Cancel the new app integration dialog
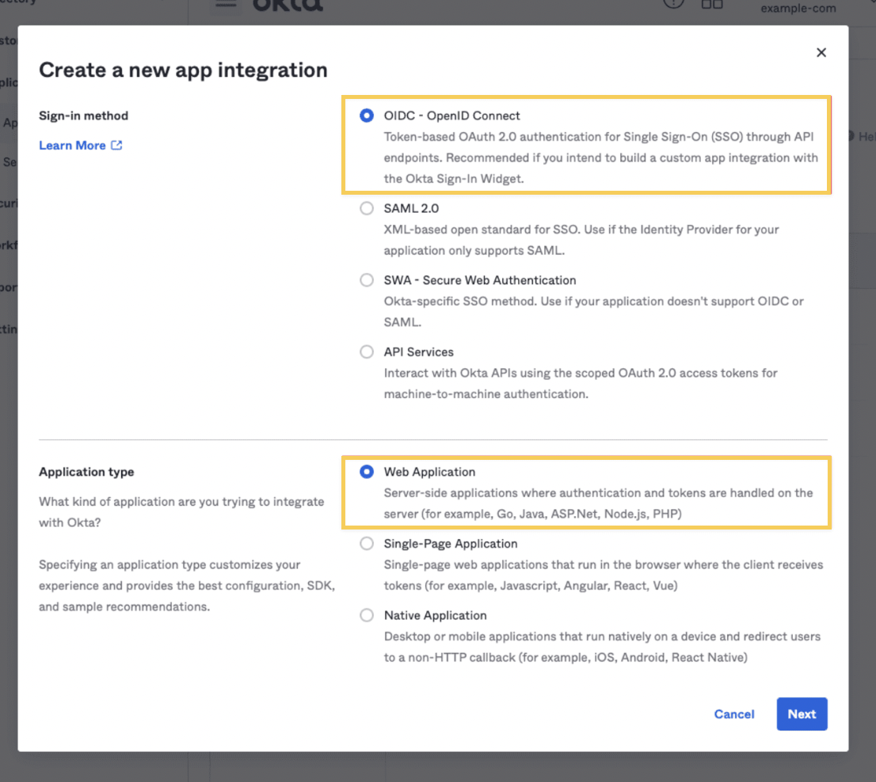 (x=734, y=714)
